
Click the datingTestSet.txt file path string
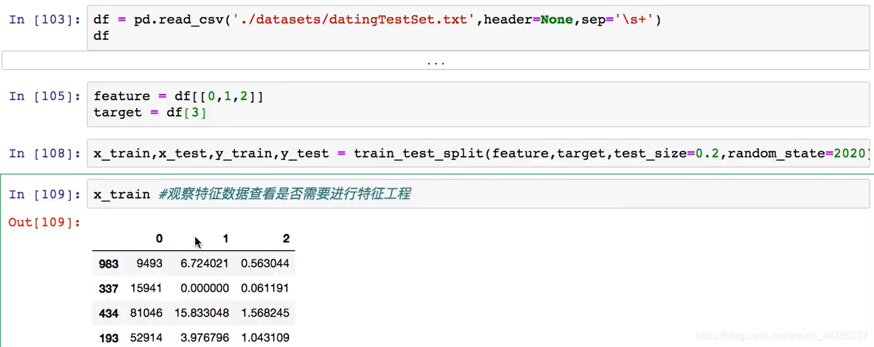click(x=354, y=20)
